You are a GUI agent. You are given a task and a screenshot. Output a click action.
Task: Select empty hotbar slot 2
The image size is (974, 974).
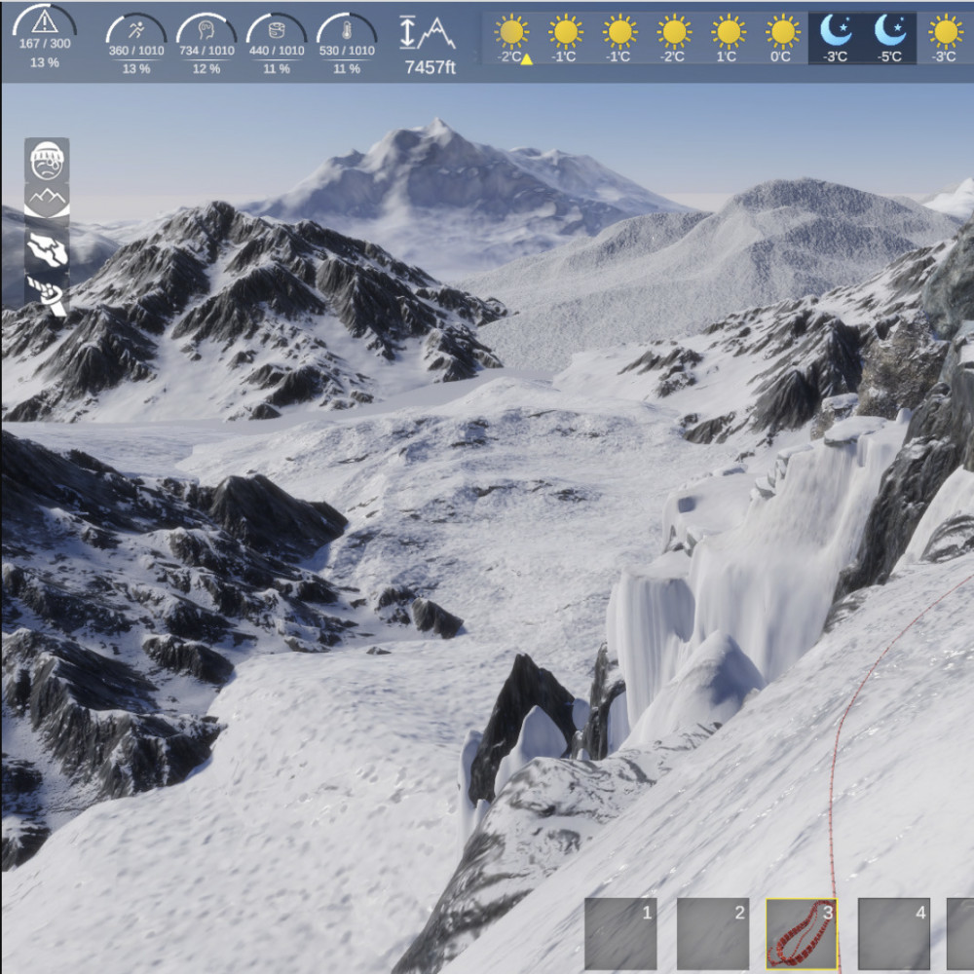point(713,933)
